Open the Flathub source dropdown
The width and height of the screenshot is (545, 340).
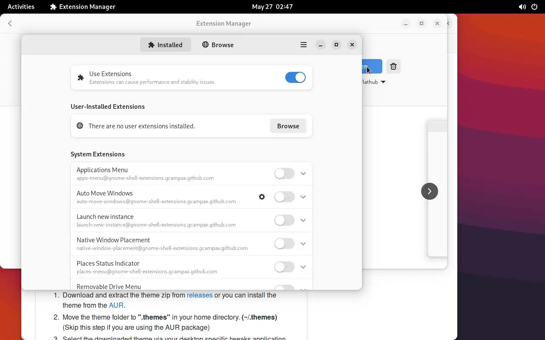374,82
